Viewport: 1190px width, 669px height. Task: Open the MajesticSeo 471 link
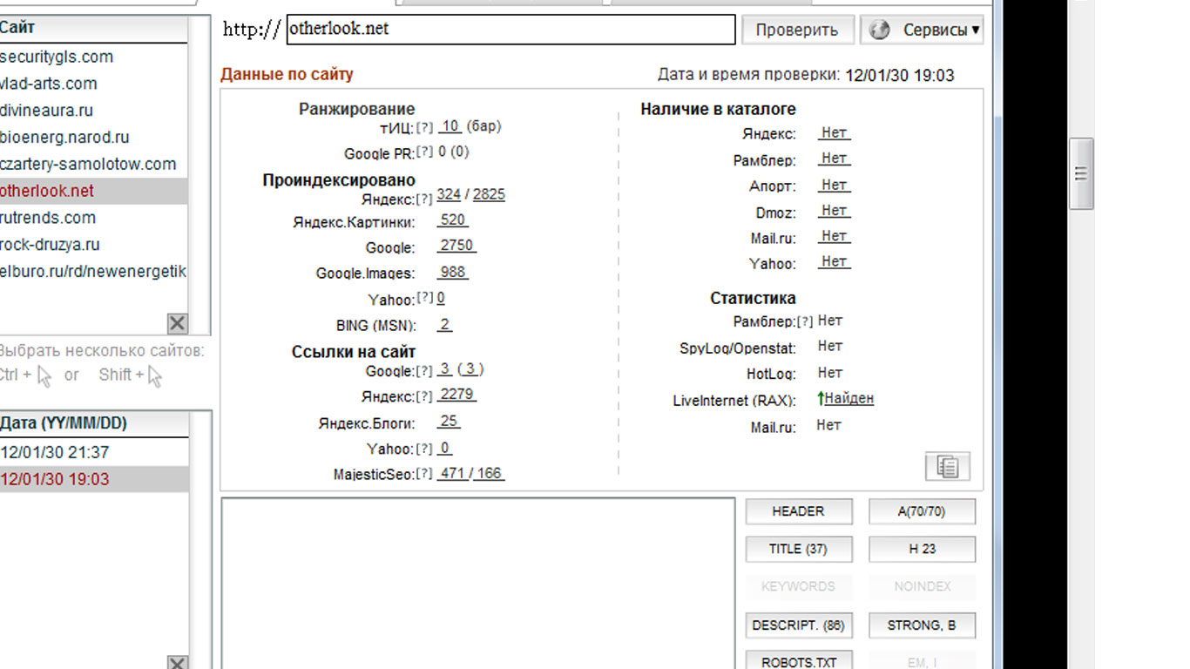453,474
